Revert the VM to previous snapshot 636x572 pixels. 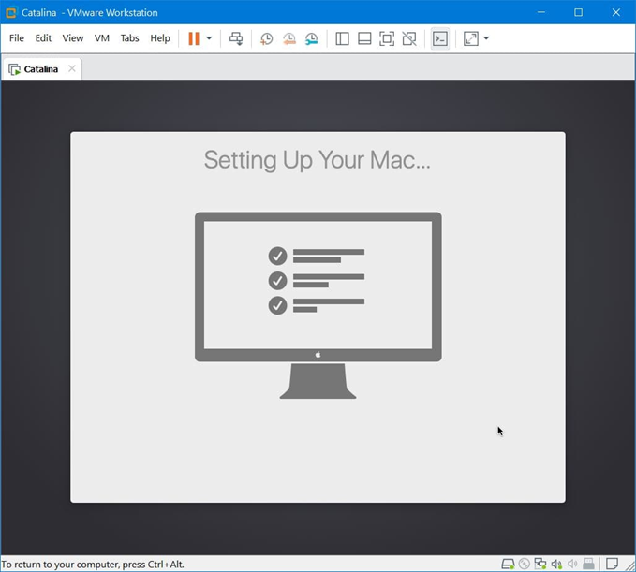289,38
